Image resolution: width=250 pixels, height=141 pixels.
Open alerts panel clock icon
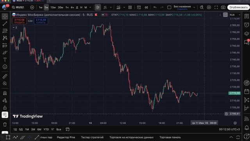(246, 25)
